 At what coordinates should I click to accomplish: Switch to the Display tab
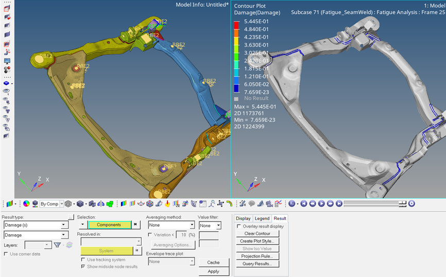point(243,218)
